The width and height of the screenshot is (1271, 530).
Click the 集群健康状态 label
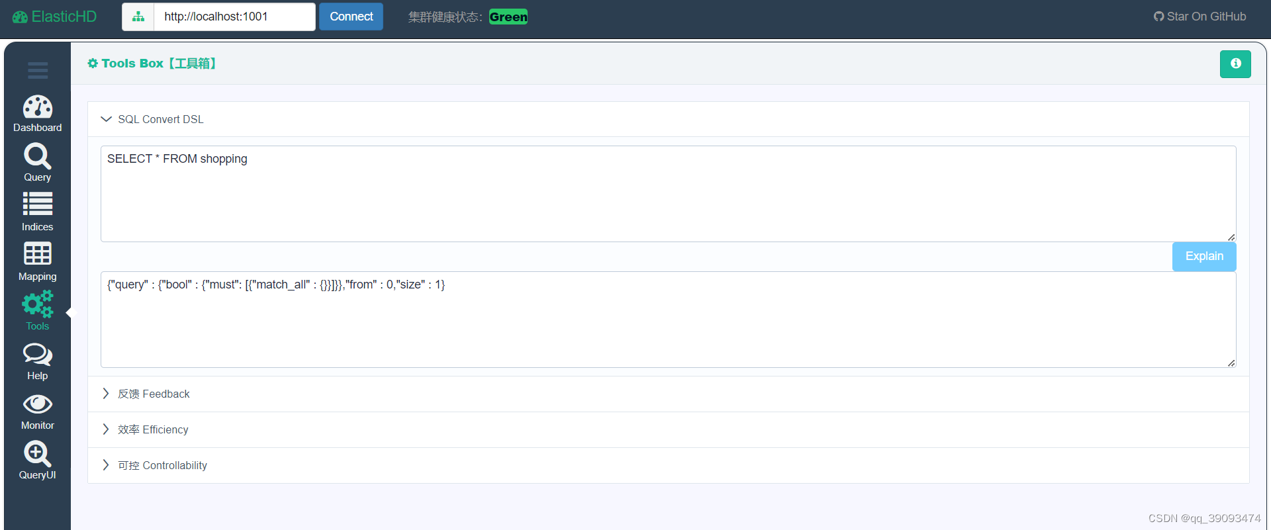point(445,17)
